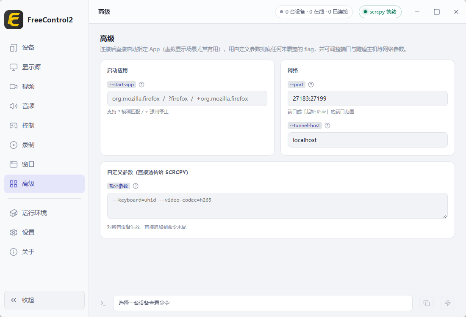Open the 设备 devices page

pyautogui.click(x=44, y=48)
